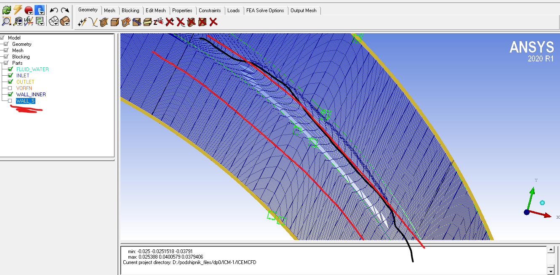Select the Transform Geometry arrow tool
Viewport: 560px width, 275px height.
point(148,21)
